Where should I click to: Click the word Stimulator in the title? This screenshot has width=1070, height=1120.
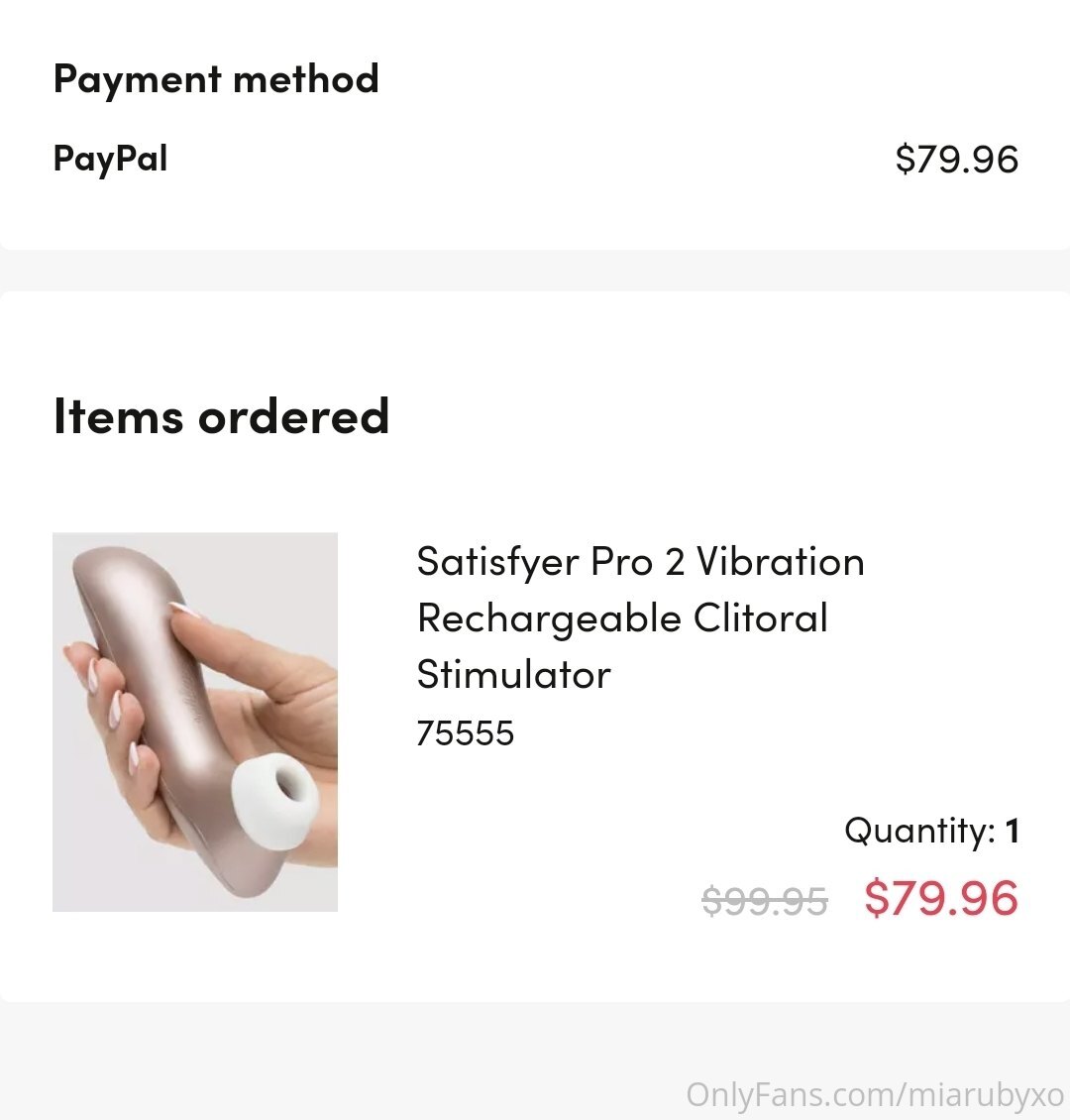(514, 674)
